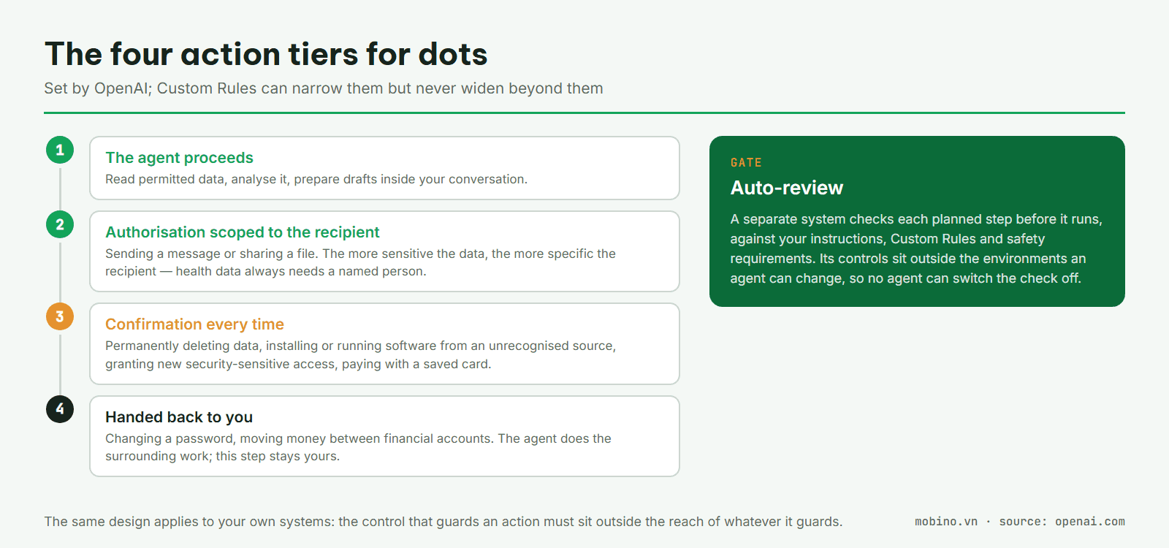Click the description starting "Sending a message or sharing"
This screenshot has width=1169, height=548.
point(360,262)
